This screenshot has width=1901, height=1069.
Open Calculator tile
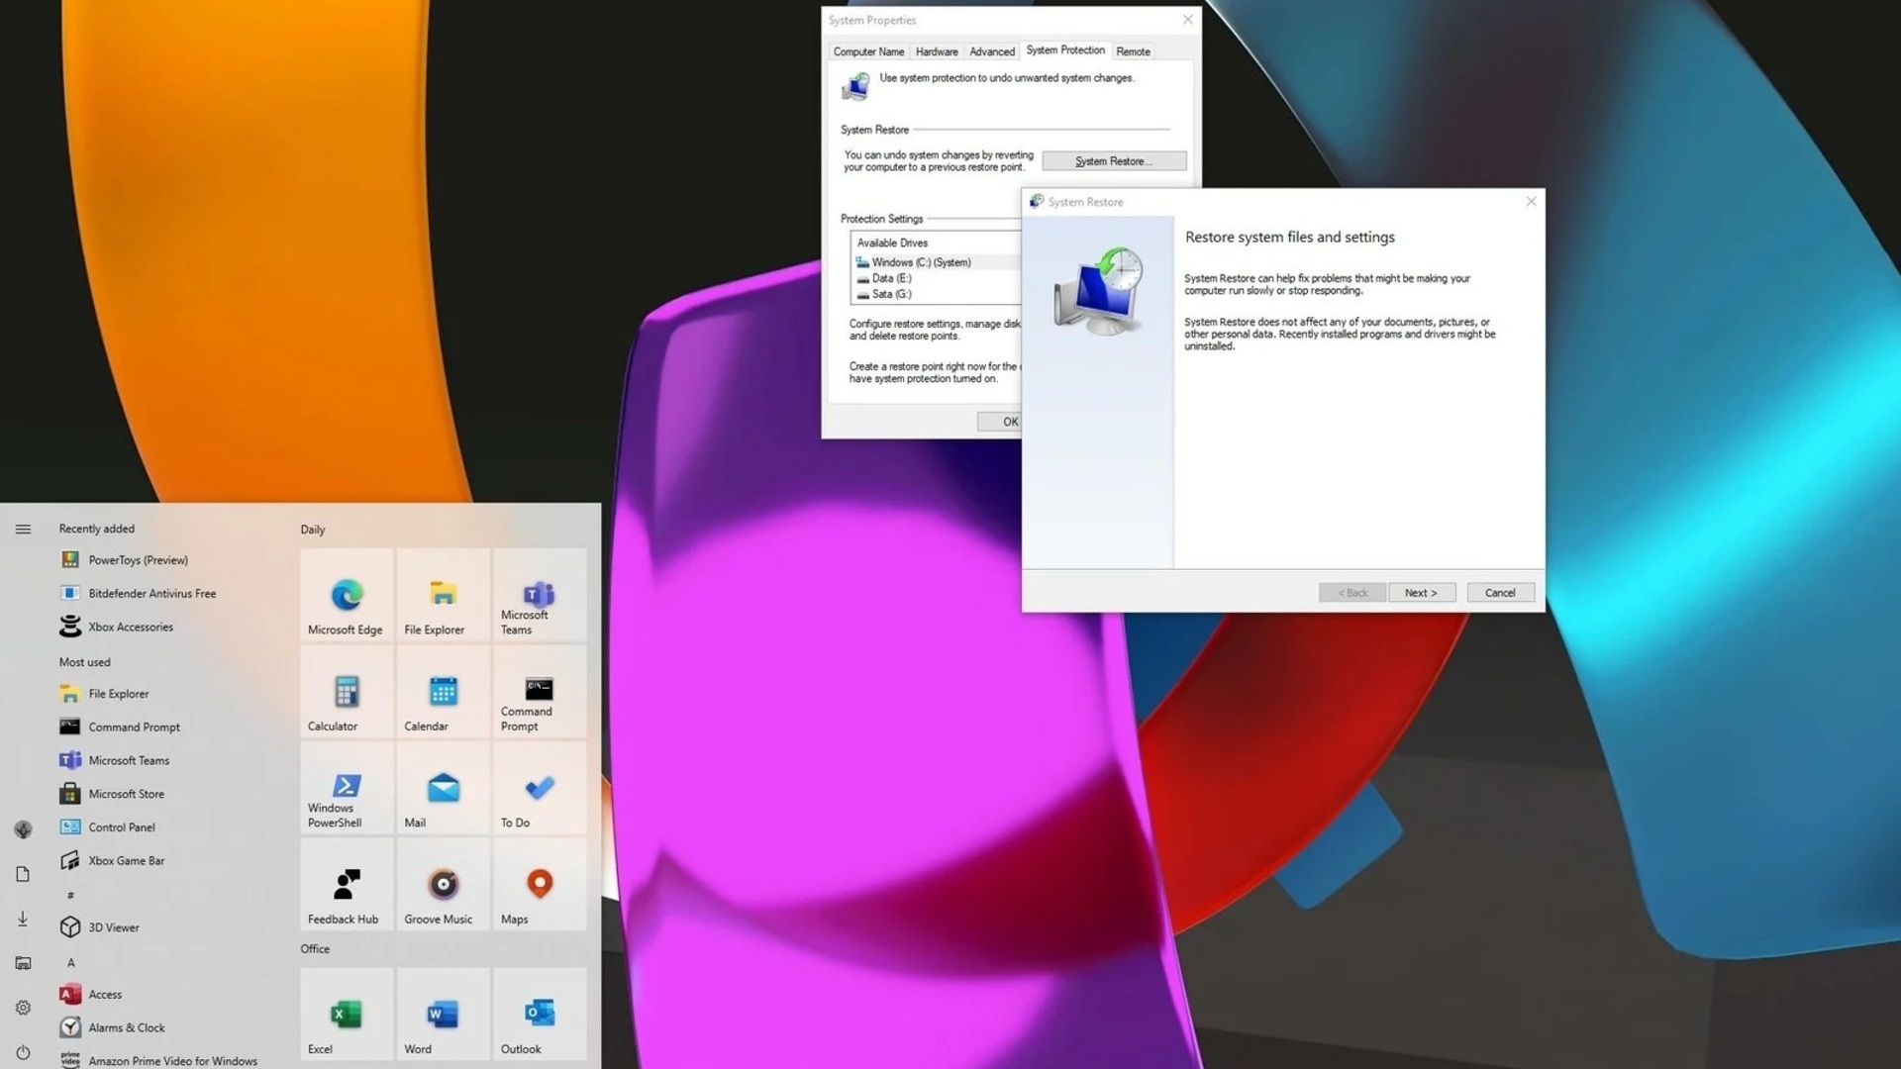(347, 692)
